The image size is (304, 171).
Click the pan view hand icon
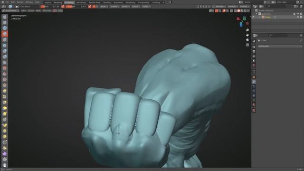pos(247,35)
